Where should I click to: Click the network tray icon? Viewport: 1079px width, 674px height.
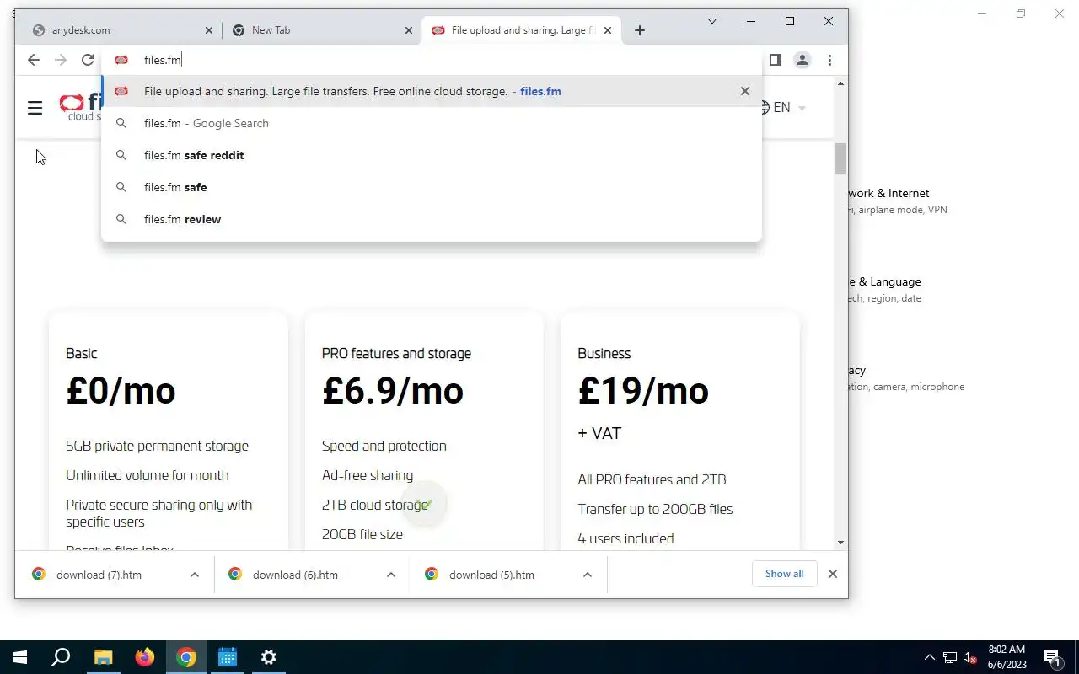[950, 657]
